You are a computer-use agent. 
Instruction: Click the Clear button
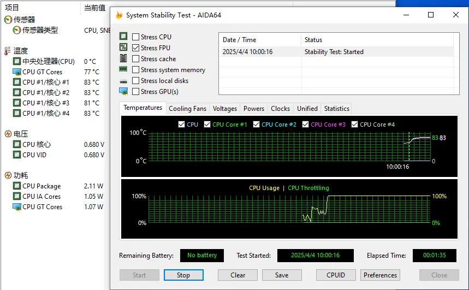click(238, 275)
